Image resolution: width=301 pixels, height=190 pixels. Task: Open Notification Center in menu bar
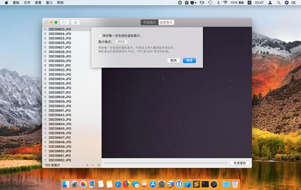[293, 2]
